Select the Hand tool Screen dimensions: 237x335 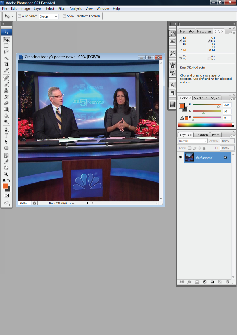click(6, 168)
